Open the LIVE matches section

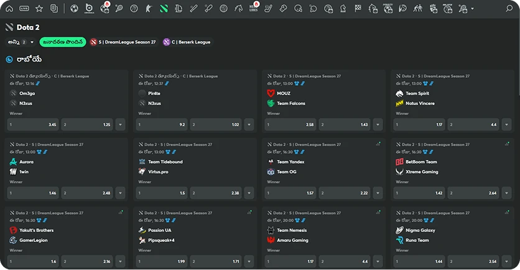[24, 9]
